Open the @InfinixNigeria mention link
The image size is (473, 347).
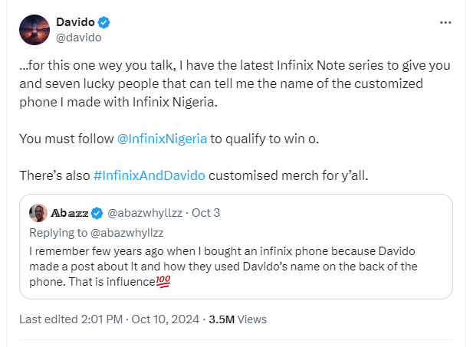point(160,139)
